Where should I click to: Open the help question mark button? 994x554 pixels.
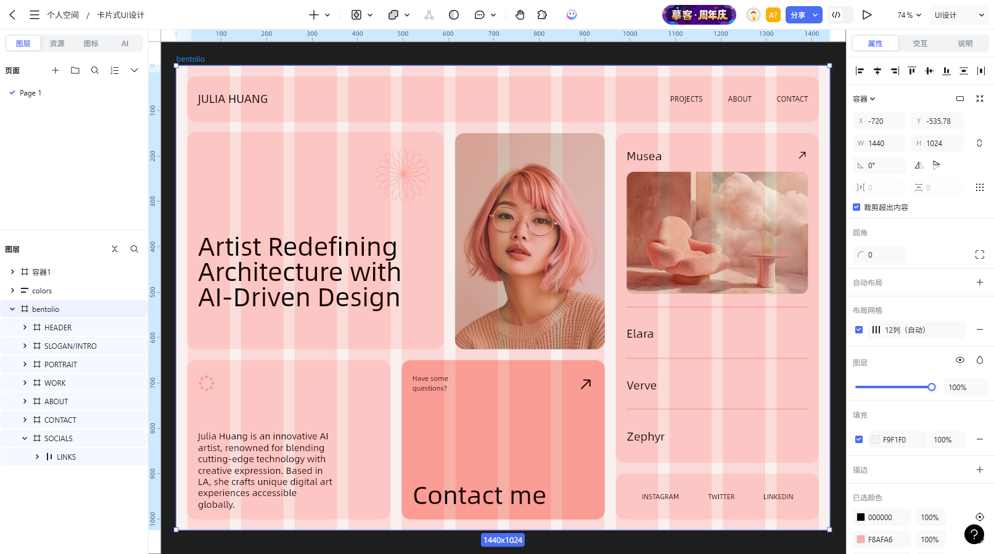[x=974, y=534]
